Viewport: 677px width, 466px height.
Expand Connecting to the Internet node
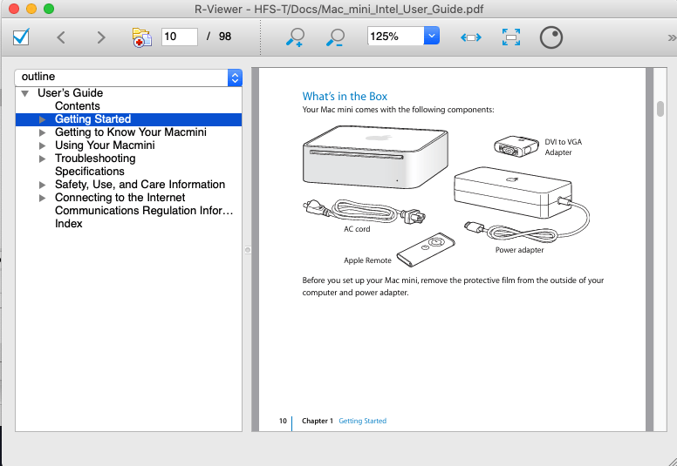tap(42, 198)
